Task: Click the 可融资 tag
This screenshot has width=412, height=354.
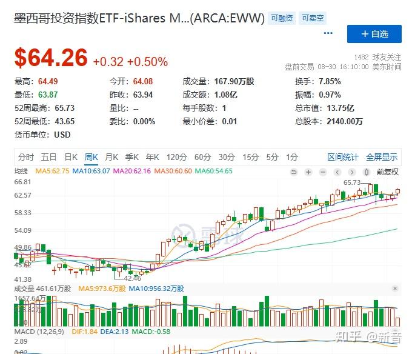Action: pyautogui.click(x=282, y=18)
